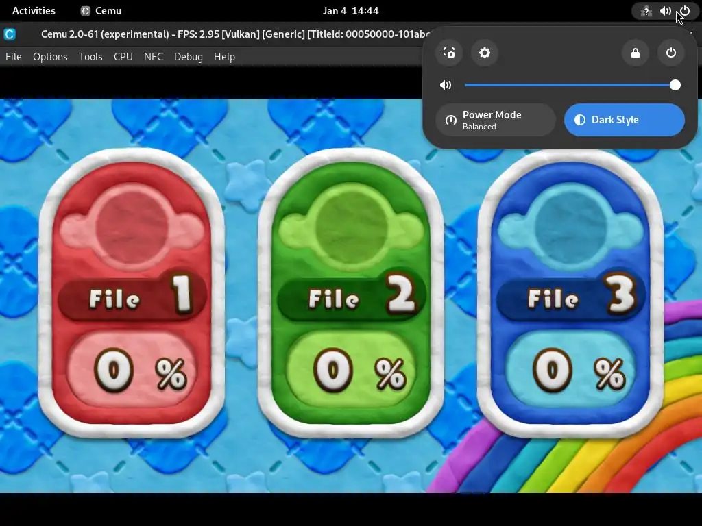Open the Options menu

coord(50,57)
